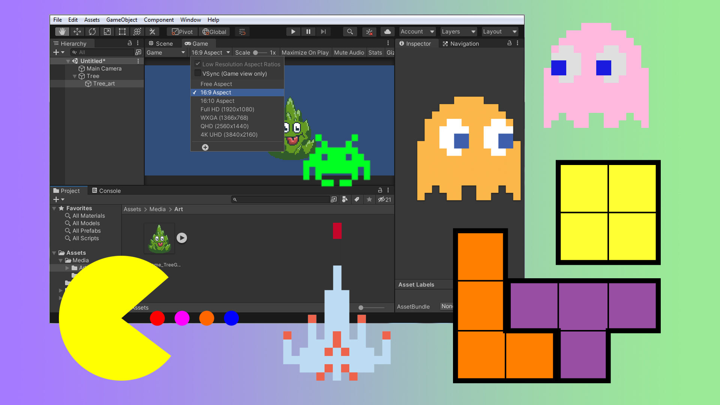720x405 pixels.
Task: Open Untitled scene options menu
Action: click(x=138, y=61)
